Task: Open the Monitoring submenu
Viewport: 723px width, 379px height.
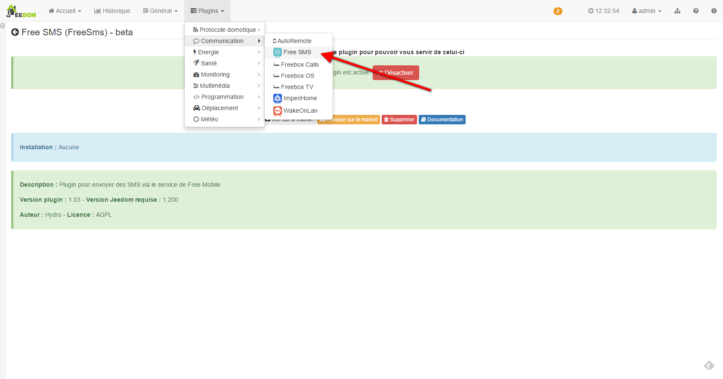Action: coord(225,74)
